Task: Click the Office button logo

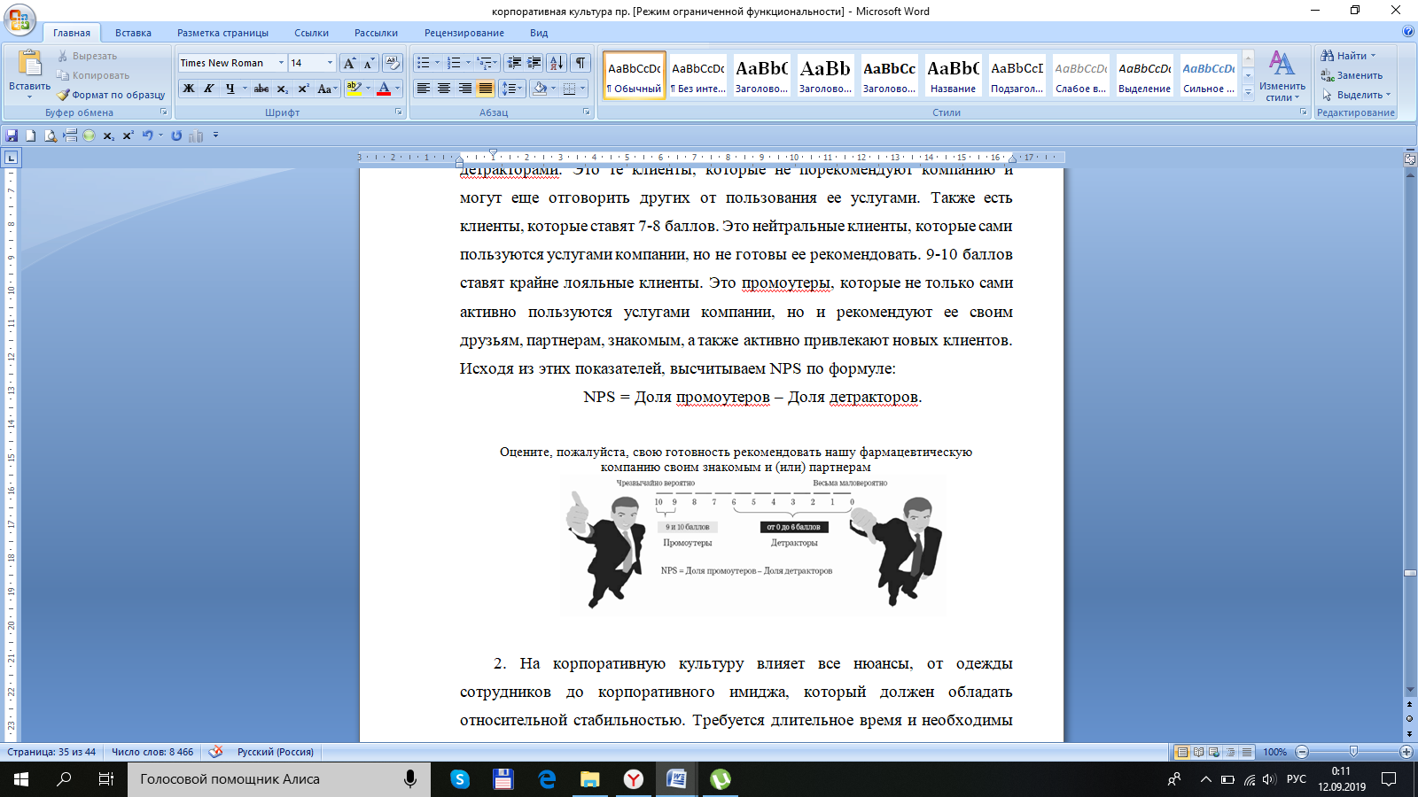Action: coord(19,19)
